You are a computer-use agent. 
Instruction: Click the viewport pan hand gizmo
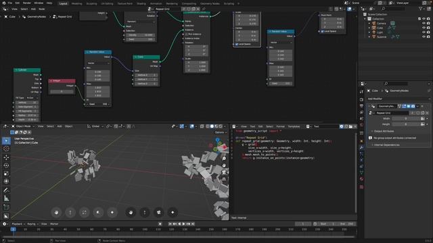pos(224,165)
